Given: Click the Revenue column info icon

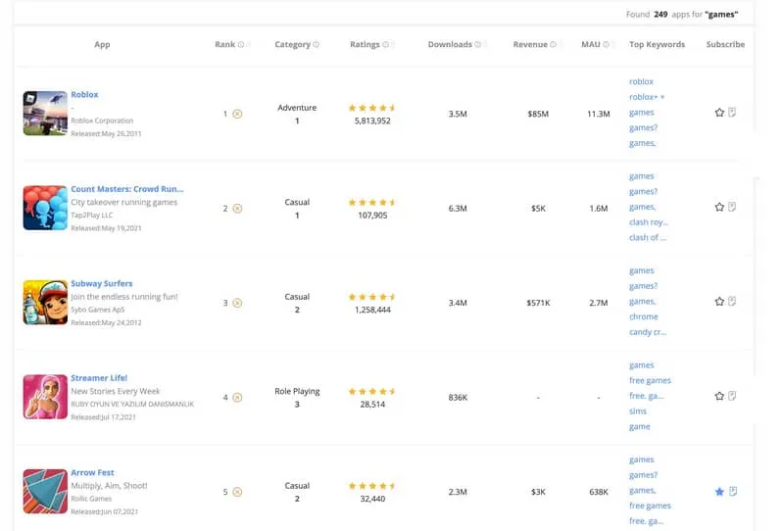Looking at the screenshot, I should pos(553,44).
